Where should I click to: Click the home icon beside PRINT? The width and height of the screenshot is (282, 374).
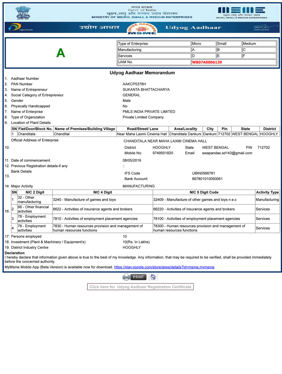coord(153,277)
